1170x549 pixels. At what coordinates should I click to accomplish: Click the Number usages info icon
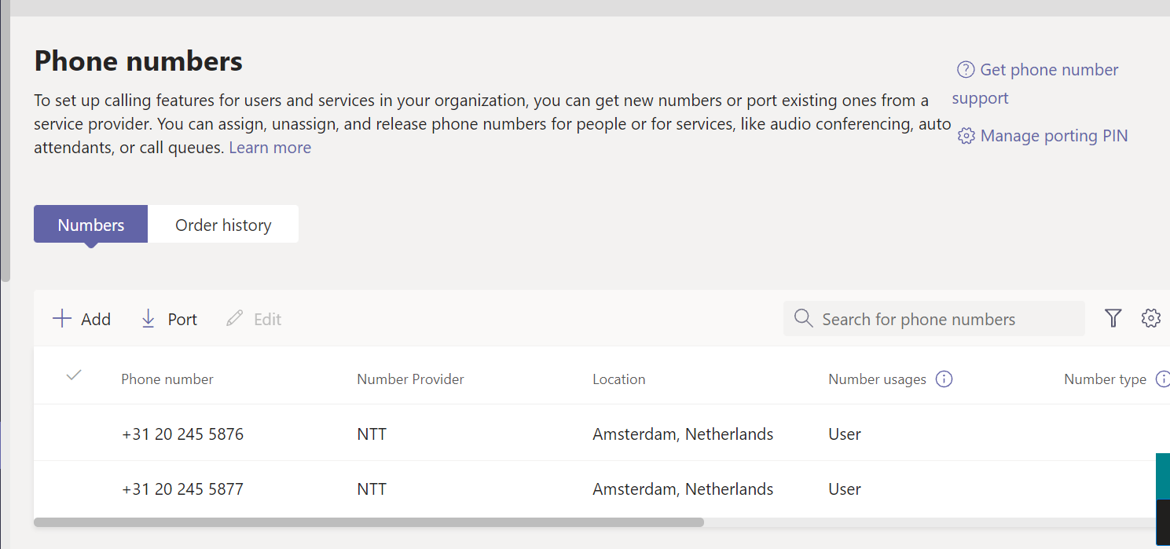944,379
